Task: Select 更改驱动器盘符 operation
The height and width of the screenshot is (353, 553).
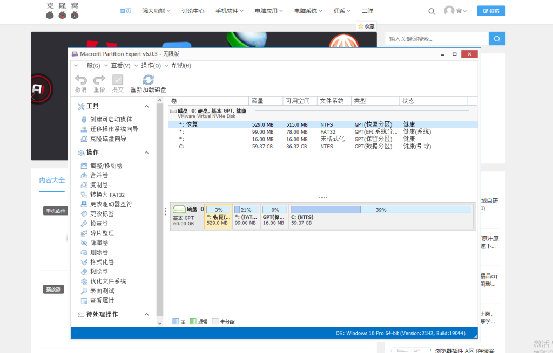Action: click(106, 204)
